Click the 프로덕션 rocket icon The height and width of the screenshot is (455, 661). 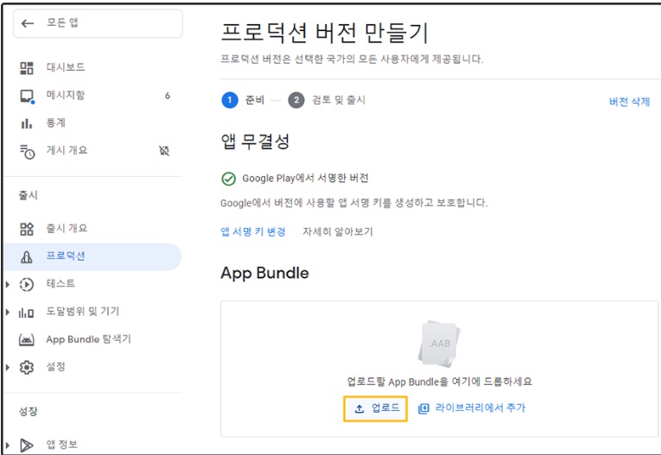(x=27, y=256)
